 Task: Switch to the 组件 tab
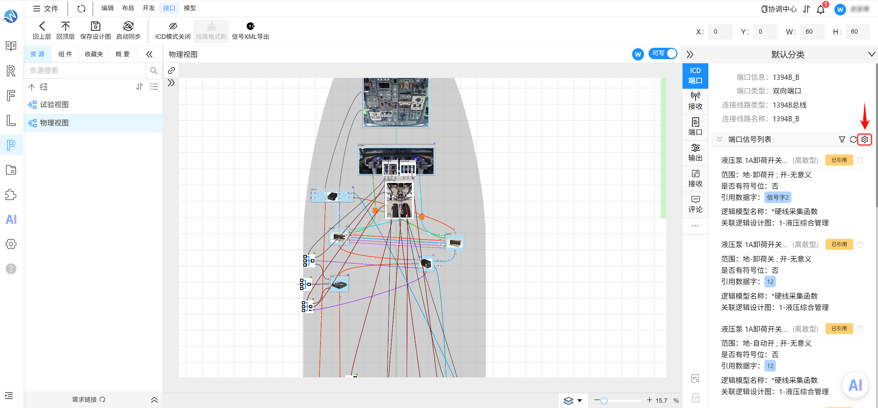(65, 54)
